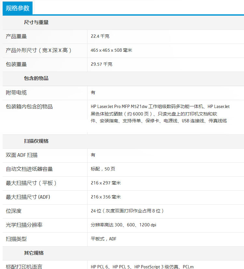Click the 包装箱内包含的物品 label
244x269 pixels.
point(29,107)
